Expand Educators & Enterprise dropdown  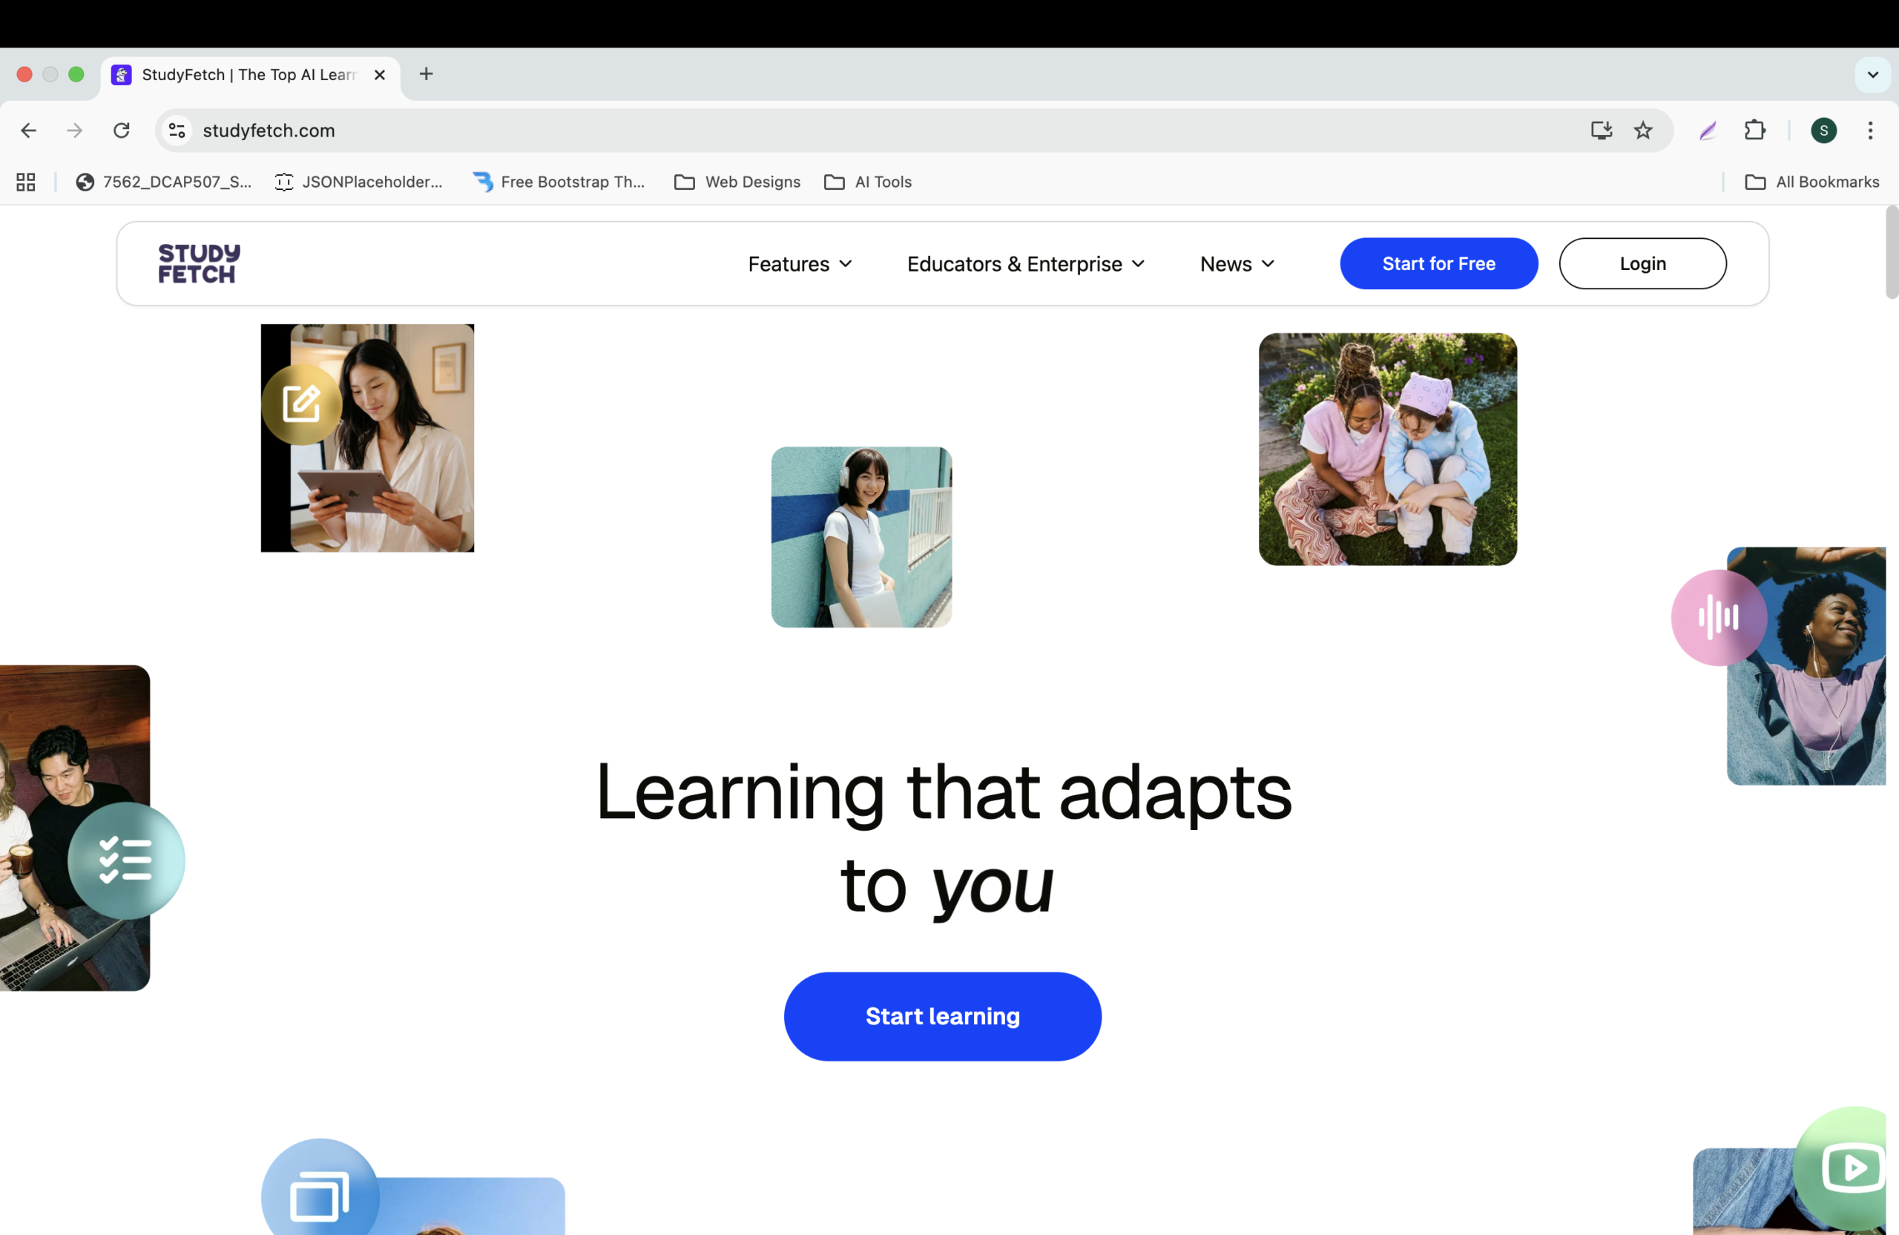pos(1025,264)
